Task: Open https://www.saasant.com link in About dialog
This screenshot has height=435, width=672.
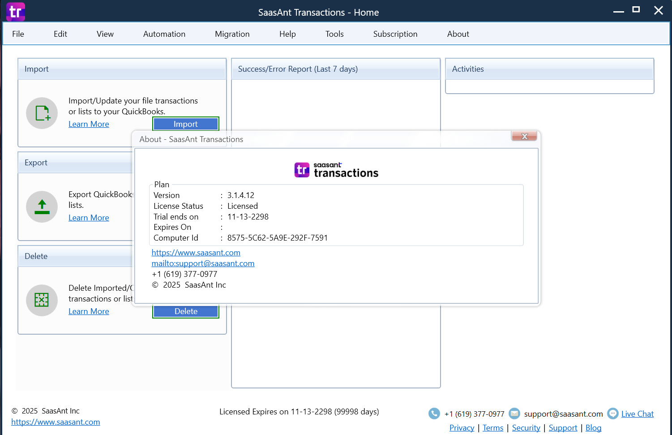Action: (196, 253)
